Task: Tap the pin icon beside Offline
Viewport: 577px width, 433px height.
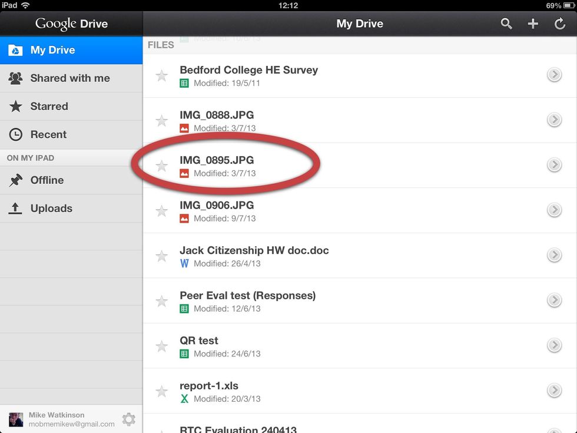Action: [x=15, y=180]
